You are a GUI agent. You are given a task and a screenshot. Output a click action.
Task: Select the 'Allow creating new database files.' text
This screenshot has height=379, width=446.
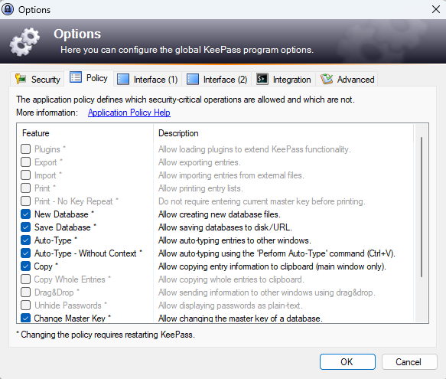point(220,214)
